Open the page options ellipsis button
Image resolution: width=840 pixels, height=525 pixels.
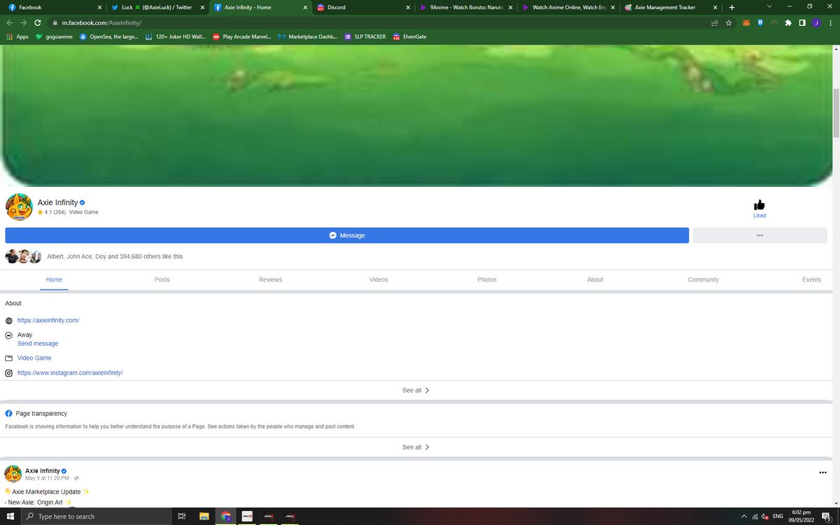click(759, 235)
